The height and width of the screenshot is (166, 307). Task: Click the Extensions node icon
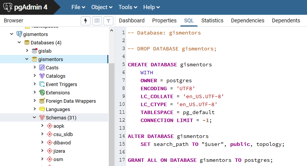coord(42,92)
